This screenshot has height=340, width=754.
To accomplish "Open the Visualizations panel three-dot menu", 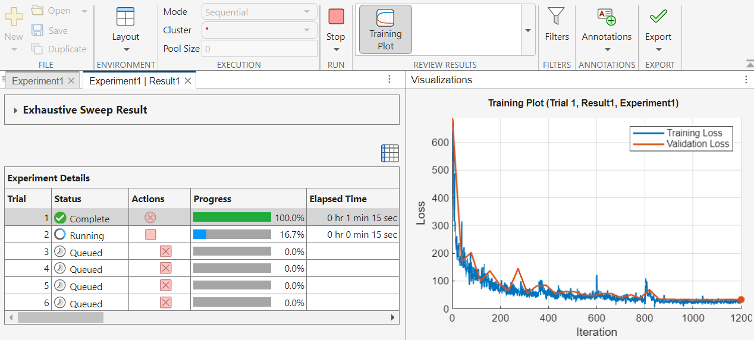I will click(x=747, y=80).
